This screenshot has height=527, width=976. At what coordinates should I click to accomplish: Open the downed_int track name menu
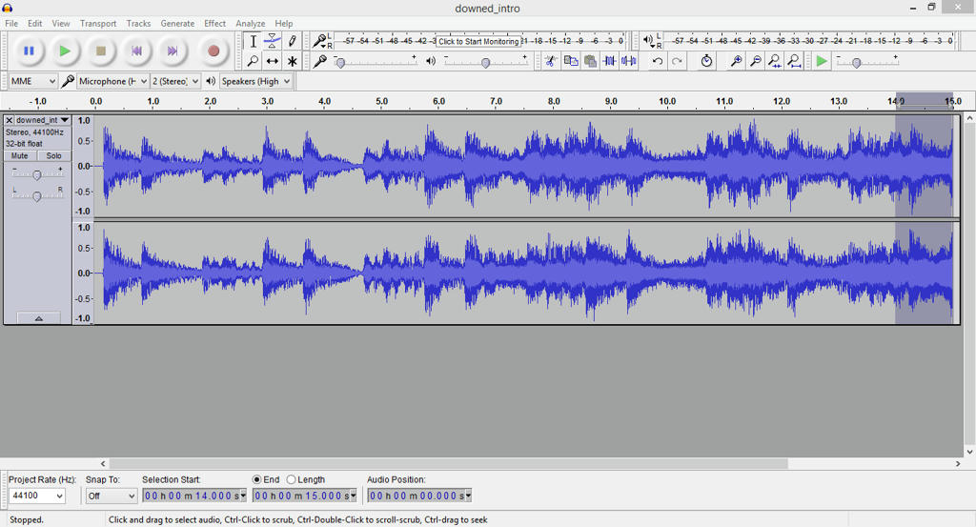point(42,120)
